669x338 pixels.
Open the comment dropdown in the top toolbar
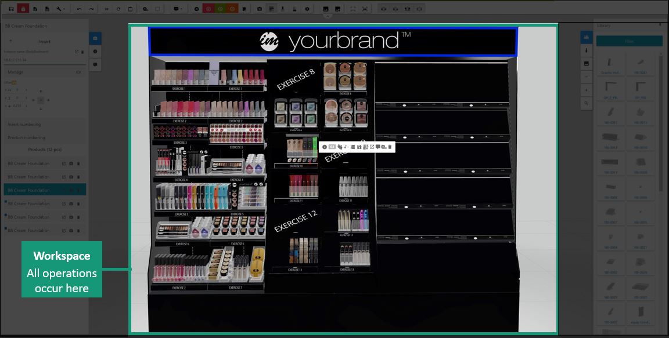point(178,9)
